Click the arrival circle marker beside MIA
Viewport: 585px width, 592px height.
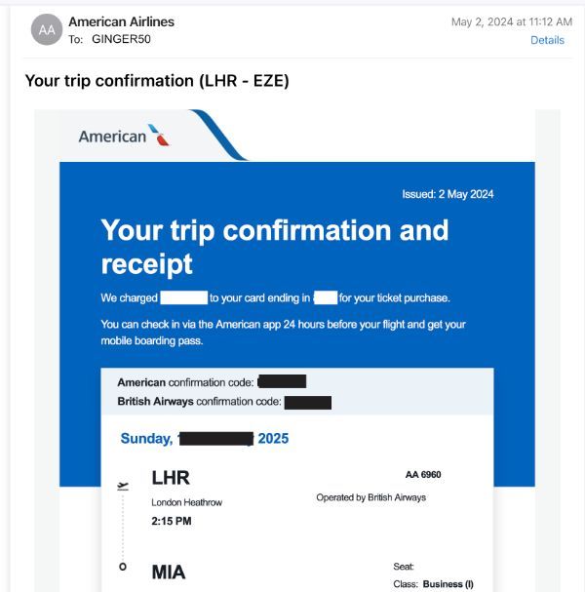pyautogui.click(x=123, y=567)
